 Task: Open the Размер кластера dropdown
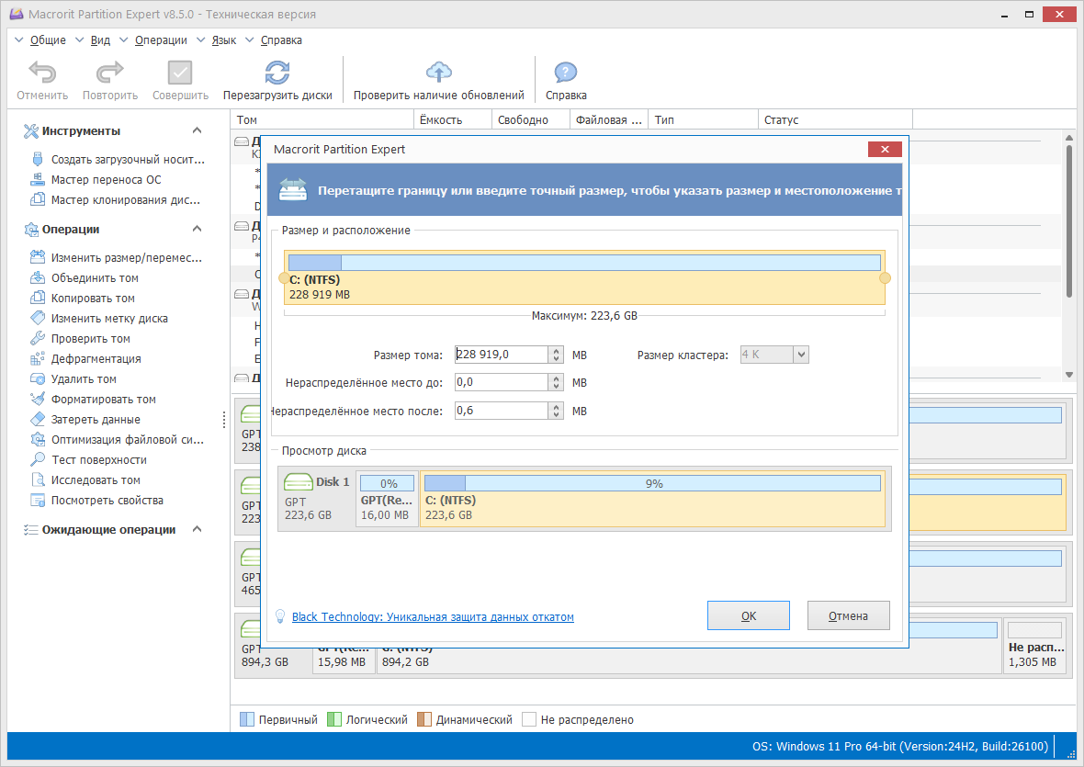(x=800, y=355)
